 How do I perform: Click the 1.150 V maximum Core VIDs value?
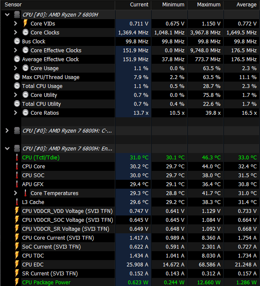(211, 24)
